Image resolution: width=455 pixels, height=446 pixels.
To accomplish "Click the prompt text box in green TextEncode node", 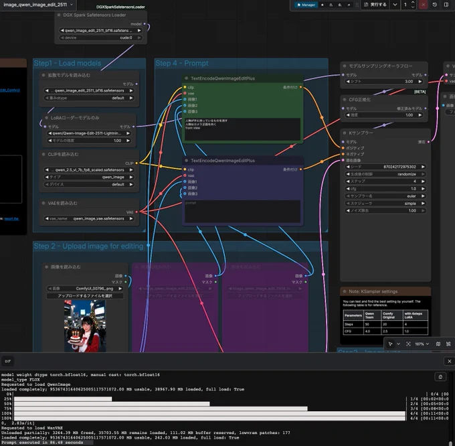I will [243, 129].
